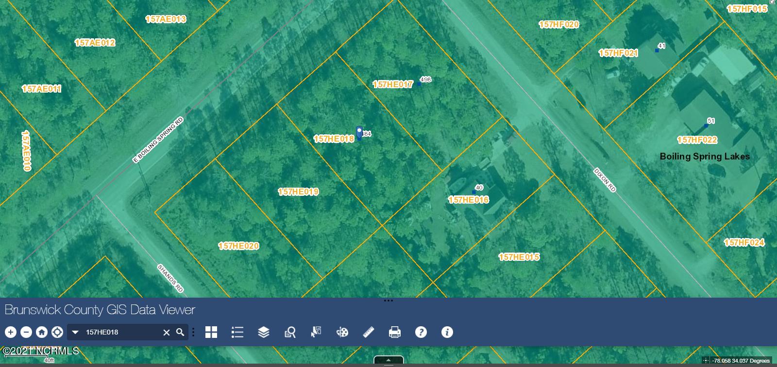Click address point marker 51
This screenshot has width=777, height=367.
[x=706, y=126]
